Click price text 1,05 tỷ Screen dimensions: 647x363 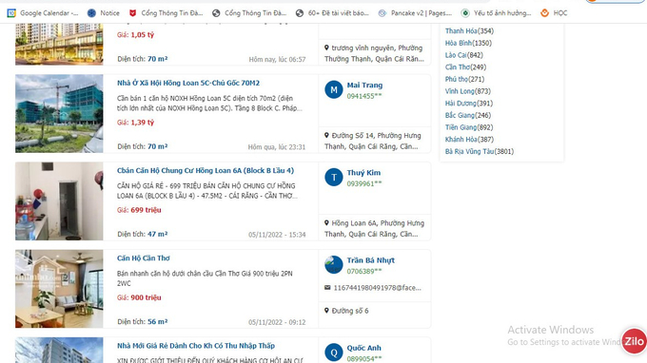tap(143, 35)
